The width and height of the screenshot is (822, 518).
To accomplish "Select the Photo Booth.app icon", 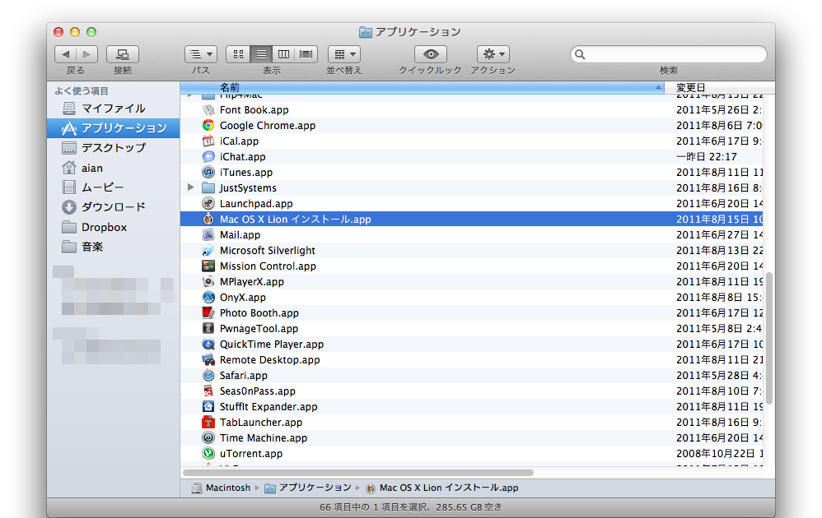I will coord(208,313).
